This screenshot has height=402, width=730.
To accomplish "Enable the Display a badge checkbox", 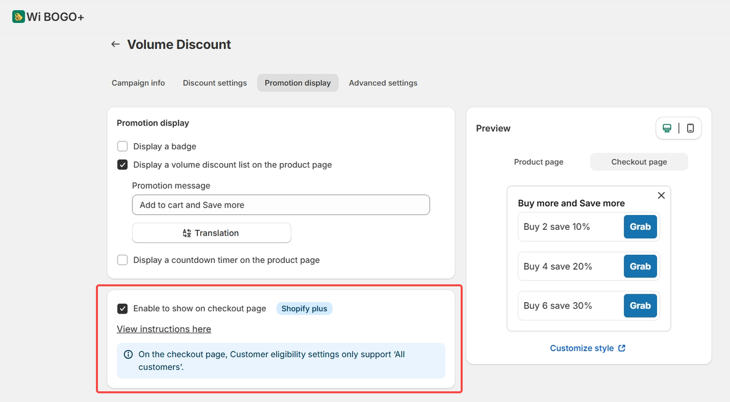I will pos(123,147).
